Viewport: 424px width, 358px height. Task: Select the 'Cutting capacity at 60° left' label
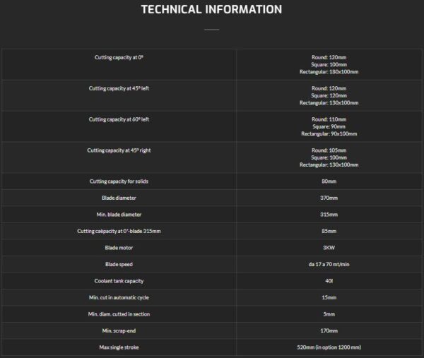point(119,119)
